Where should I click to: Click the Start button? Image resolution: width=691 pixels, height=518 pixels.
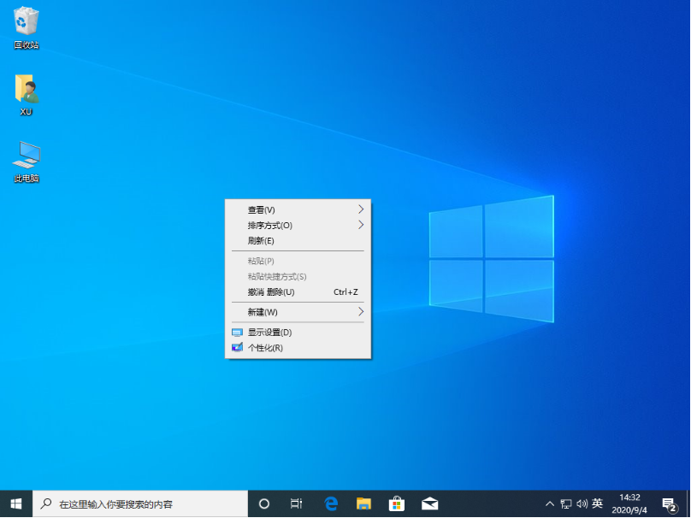pyautogui.click(x=13, y=503)
